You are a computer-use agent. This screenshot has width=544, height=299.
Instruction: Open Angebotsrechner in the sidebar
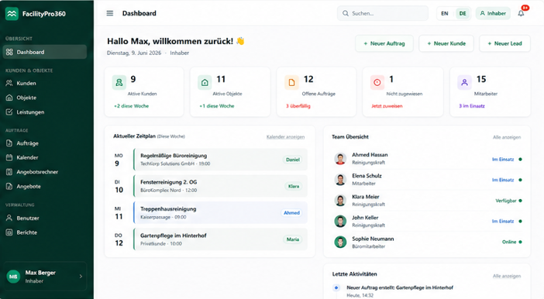(45, 172)
